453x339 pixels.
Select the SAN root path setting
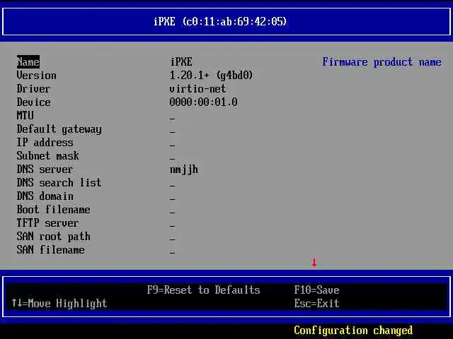click(54, 237)
